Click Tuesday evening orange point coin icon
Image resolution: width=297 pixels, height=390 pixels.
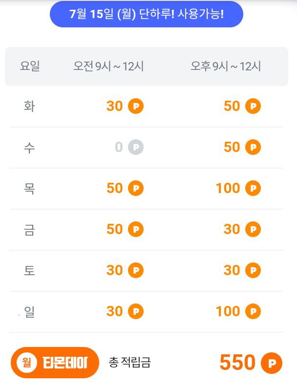click(253, 106)
